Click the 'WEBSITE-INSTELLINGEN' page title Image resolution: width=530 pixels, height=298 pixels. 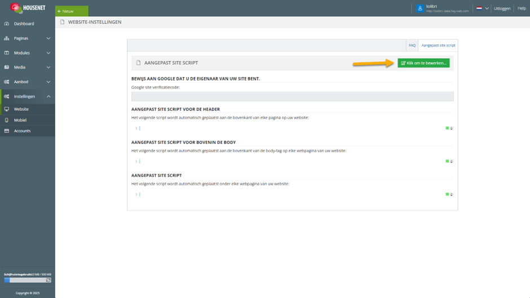point(95,22)
